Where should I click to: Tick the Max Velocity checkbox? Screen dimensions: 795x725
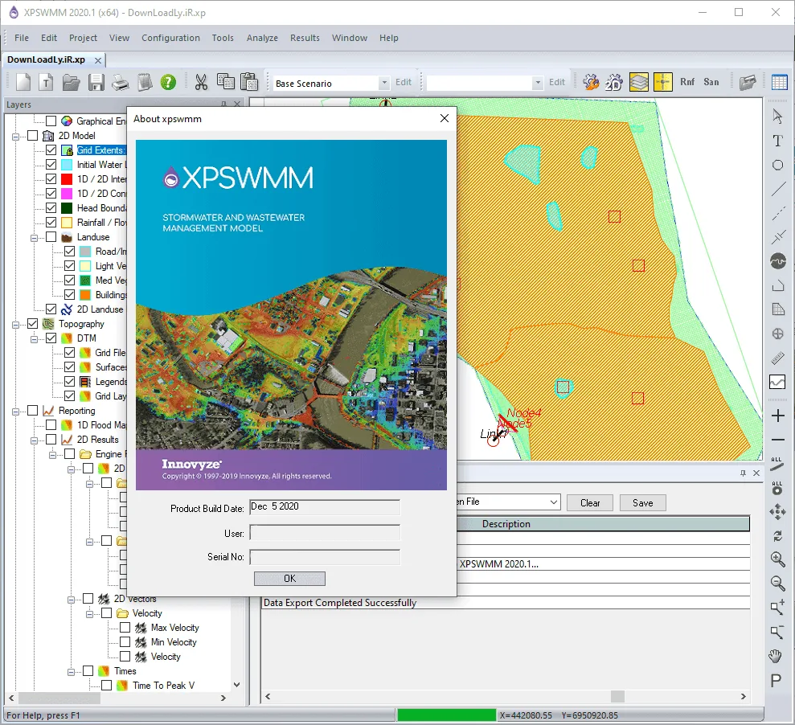point(125,628)
